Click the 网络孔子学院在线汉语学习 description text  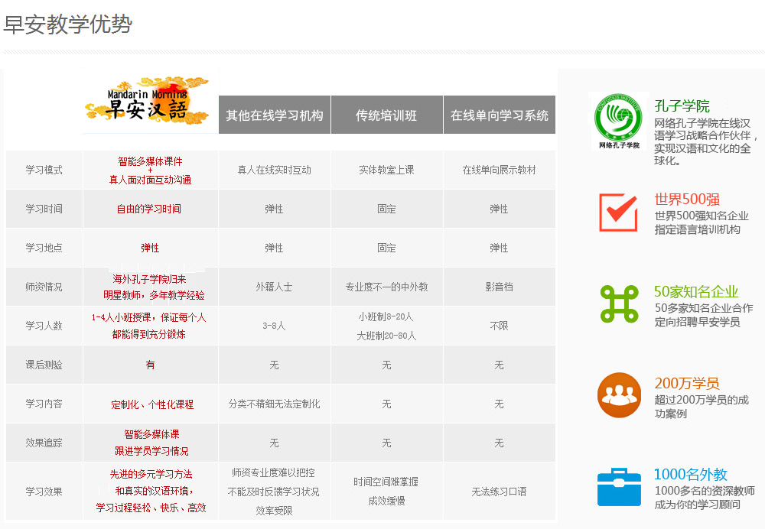(705, 141)
